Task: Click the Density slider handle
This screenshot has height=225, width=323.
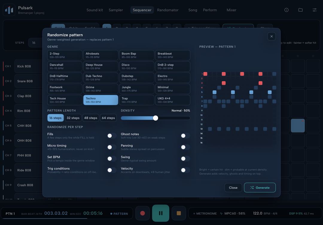Action: (156, 118)
